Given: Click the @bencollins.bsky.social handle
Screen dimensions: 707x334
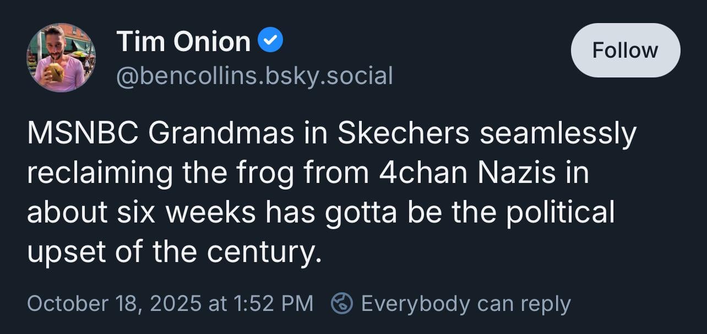Looking at the screenshot, I should click(254, 76).
